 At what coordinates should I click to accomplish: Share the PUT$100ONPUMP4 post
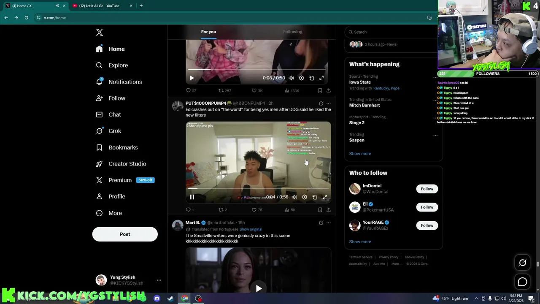click(x=328, y=210)
